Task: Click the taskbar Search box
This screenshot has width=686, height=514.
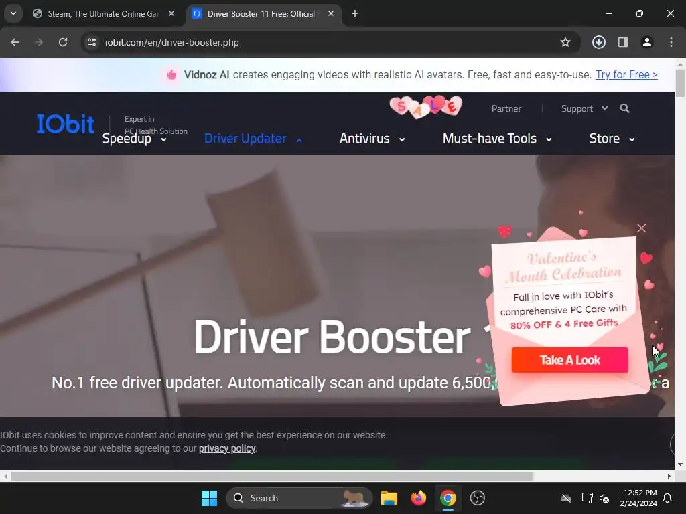Action: tap(299, 498)
